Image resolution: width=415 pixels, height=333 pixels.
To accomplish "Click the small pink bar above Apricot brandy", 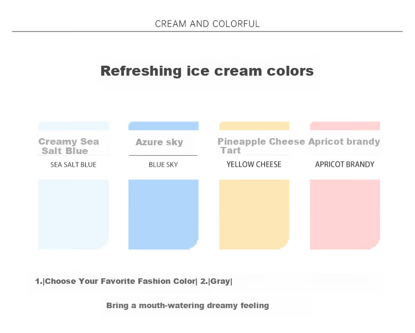I will coord(345,126).
